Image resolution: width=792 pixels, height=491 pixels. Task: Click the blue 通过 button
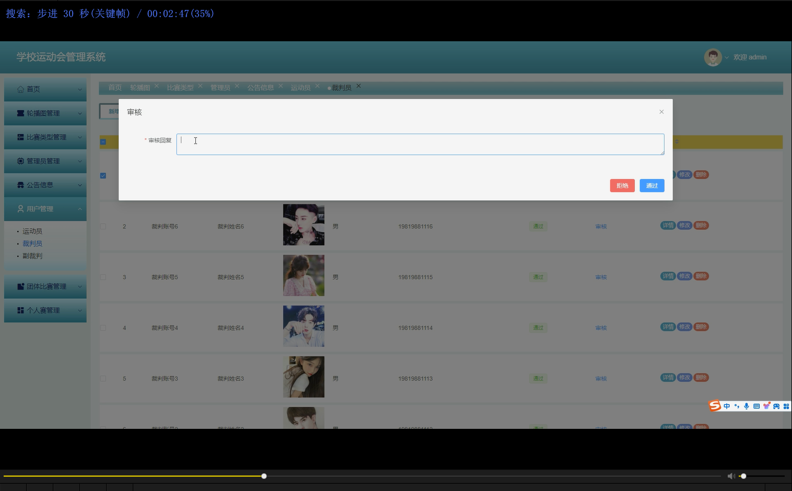(x=652, y=185)
